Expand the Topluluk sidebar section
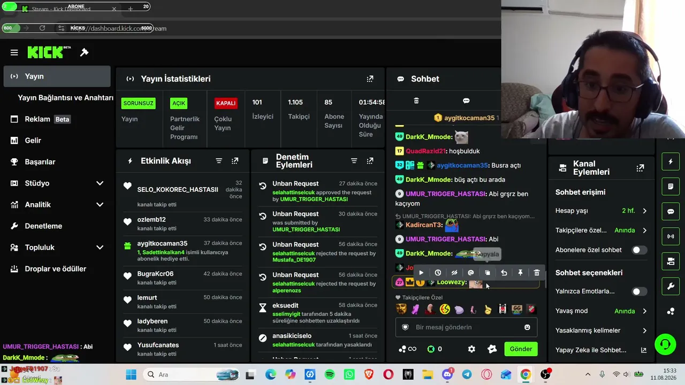This screenshot has width=685, height=385. [100, 248]
